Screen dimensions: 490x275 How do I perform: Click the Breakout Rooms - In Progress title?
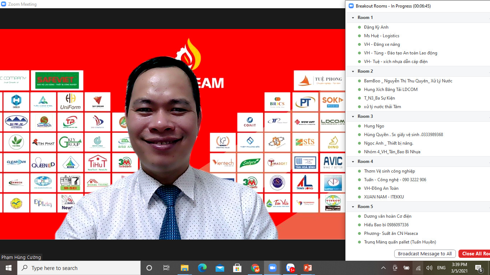click(x=393, y=6)
